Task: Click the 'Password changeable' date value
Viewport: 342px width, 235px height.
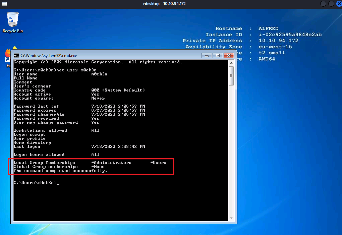Action: click(118, 114)
